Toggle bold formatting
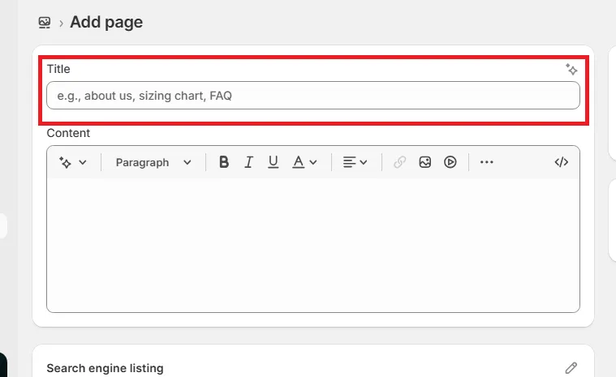The width and height of the screenshot is (616, 377). tap(224, 162)
